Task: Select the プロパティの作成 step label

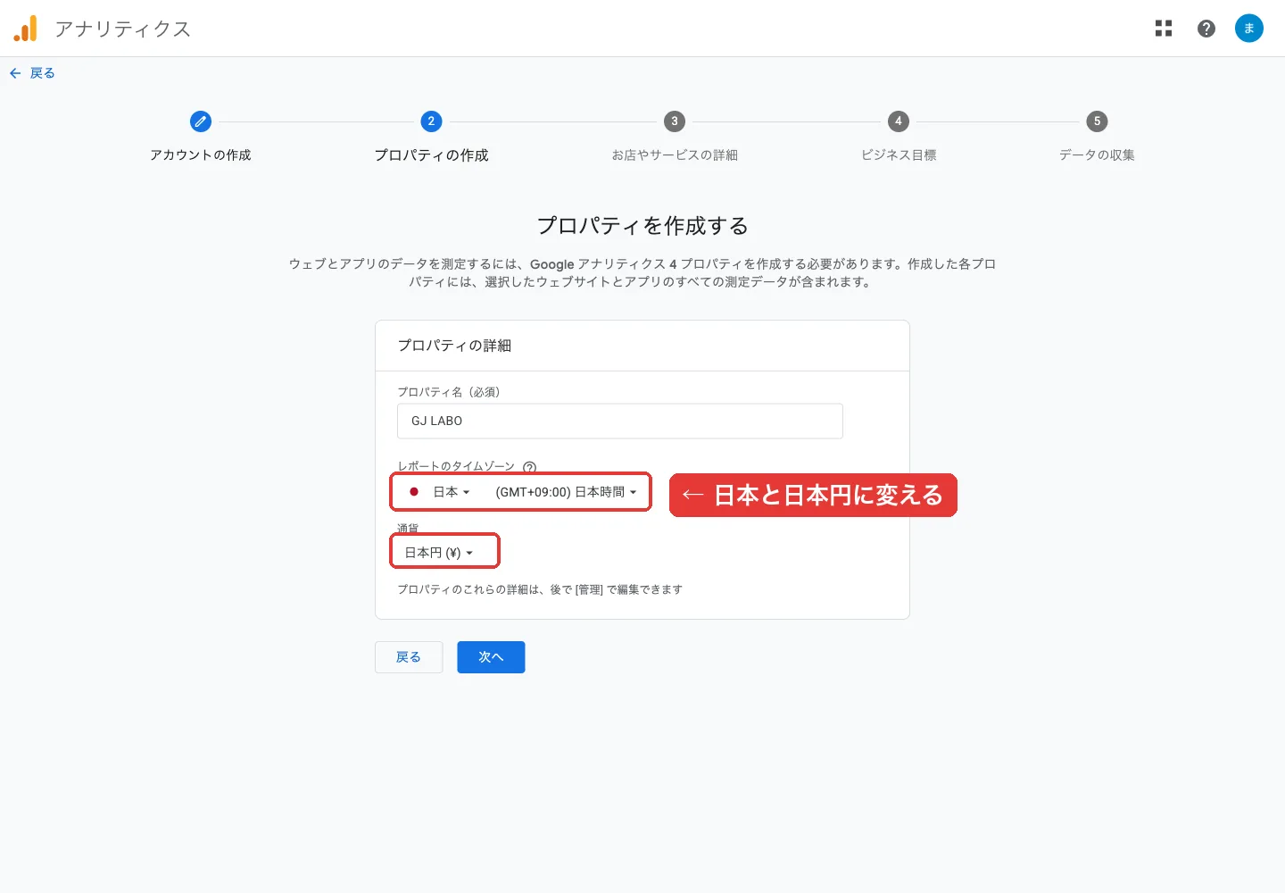Action: click(431, 155)
